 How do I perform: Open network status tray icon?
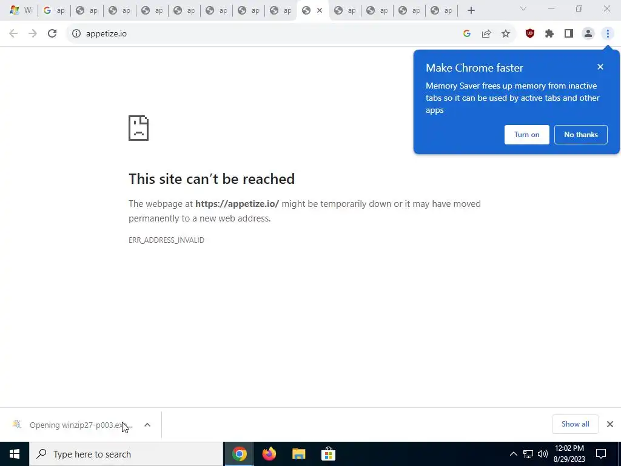528,454
